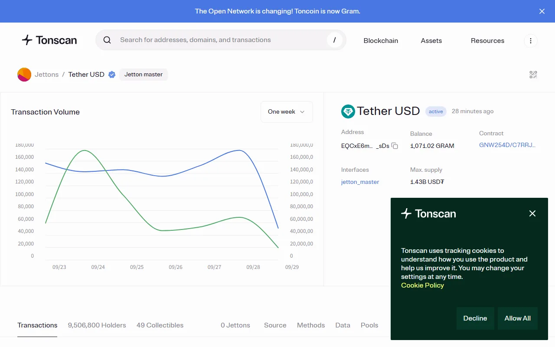Switch to the Methods tab
The width and height of the screenshot is (555, 347).
(311, 325)
